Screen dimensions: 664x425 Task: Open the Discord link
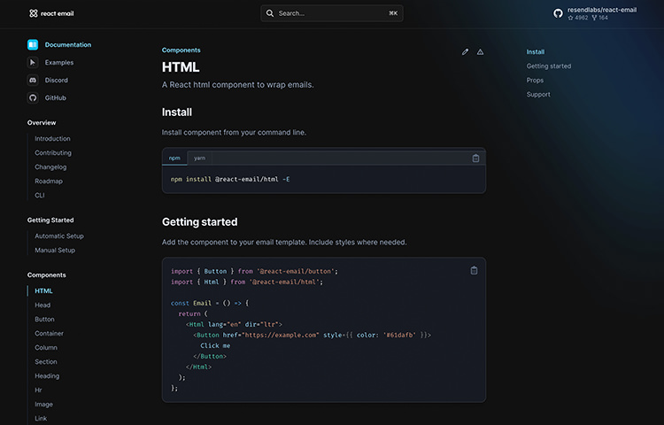coord(57,80)
